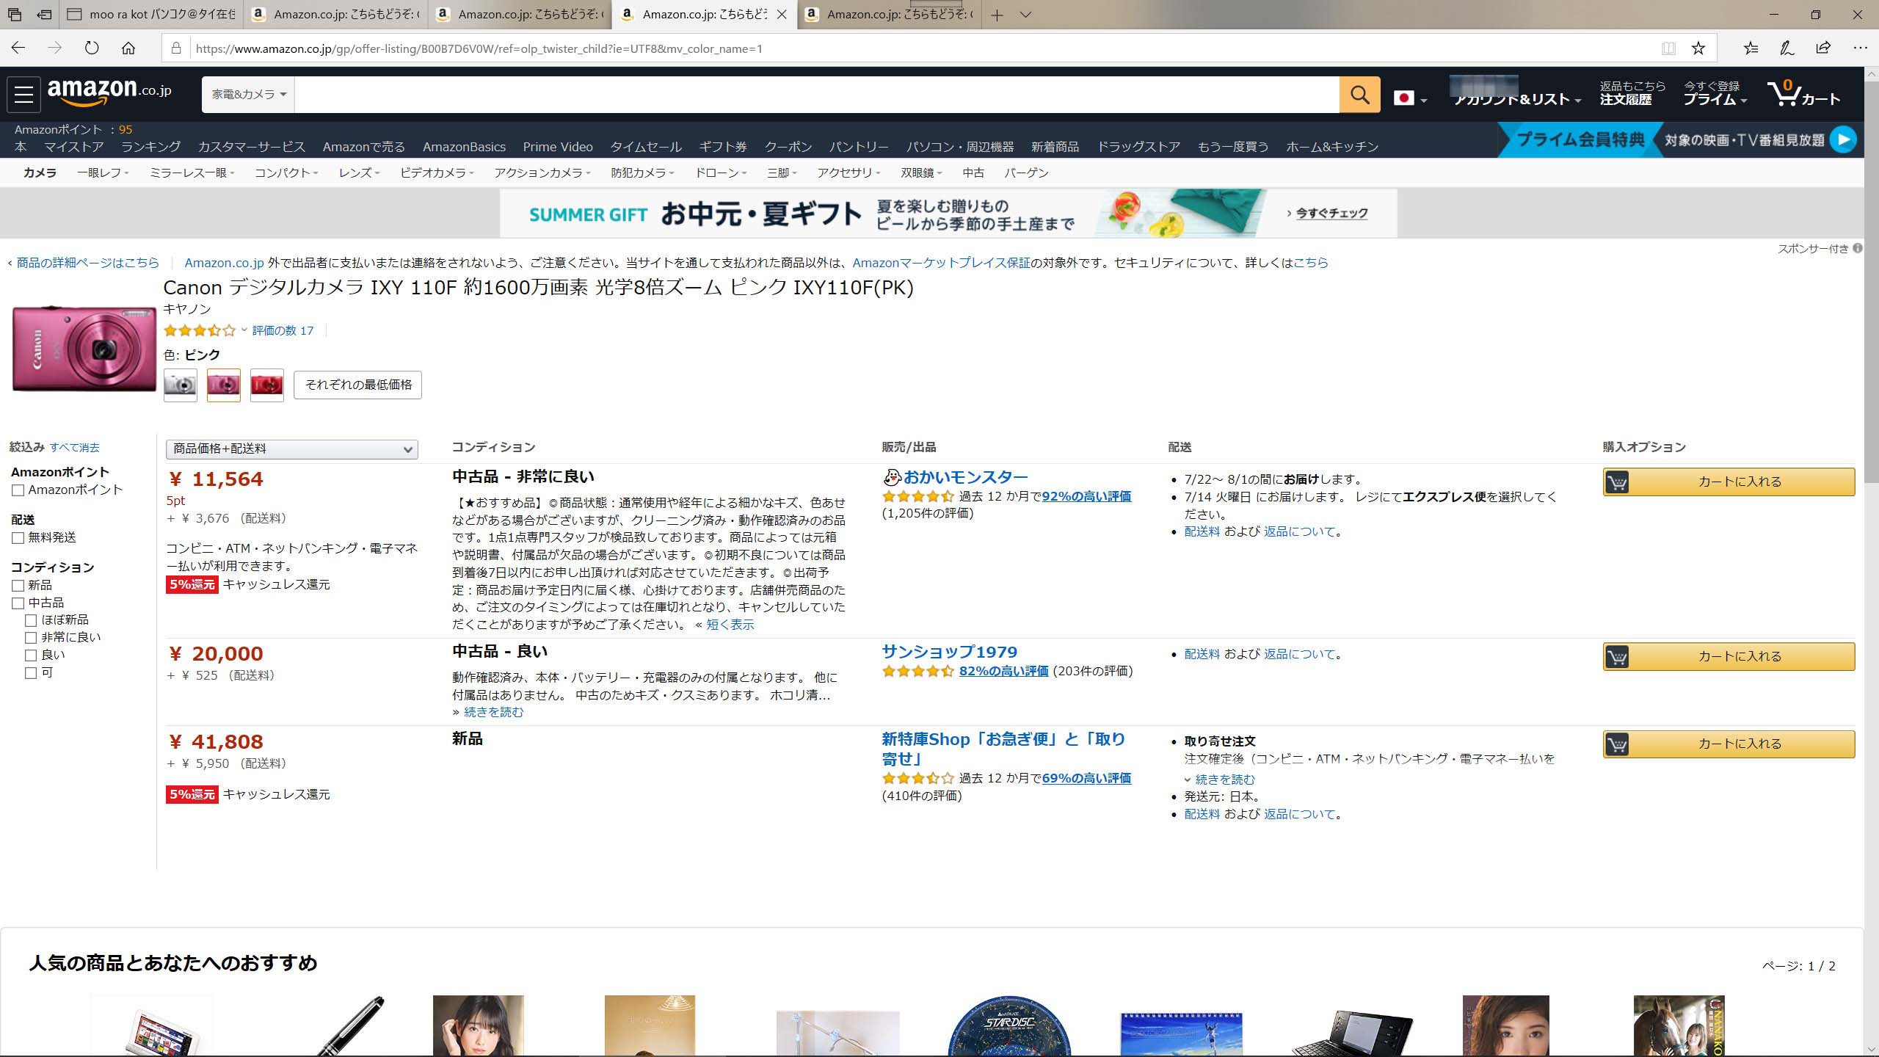Toggle 無料発送 checkbox

[18, 538]
